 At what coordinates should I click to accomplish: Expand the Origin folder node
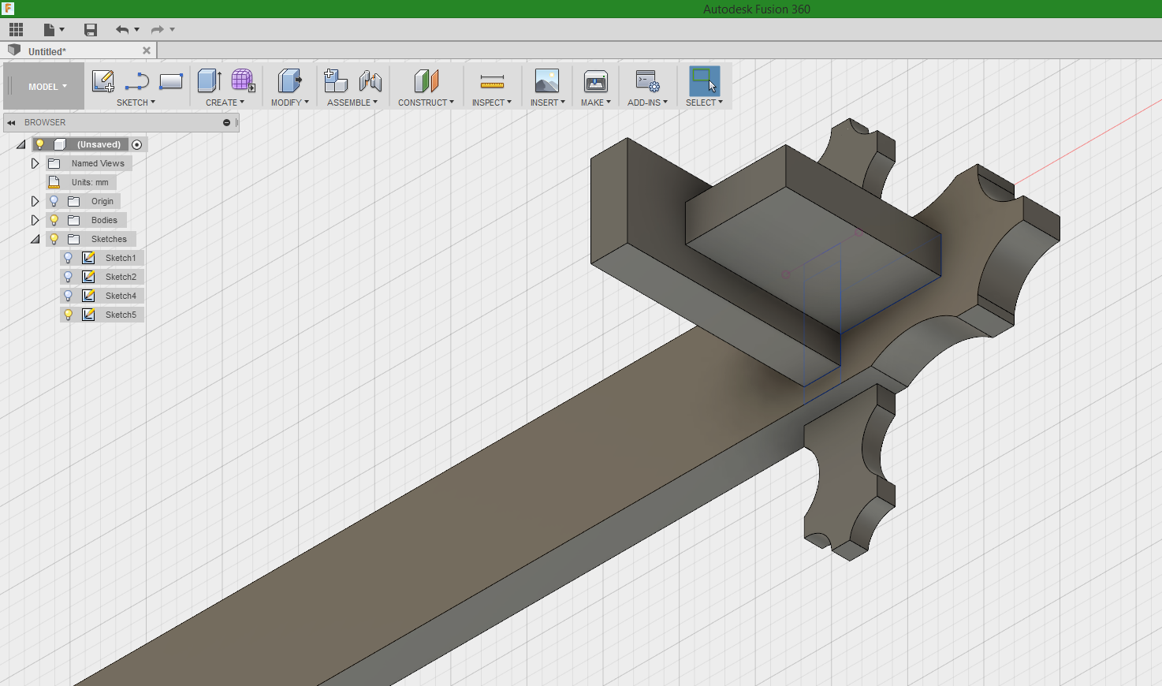pos(35,201)
